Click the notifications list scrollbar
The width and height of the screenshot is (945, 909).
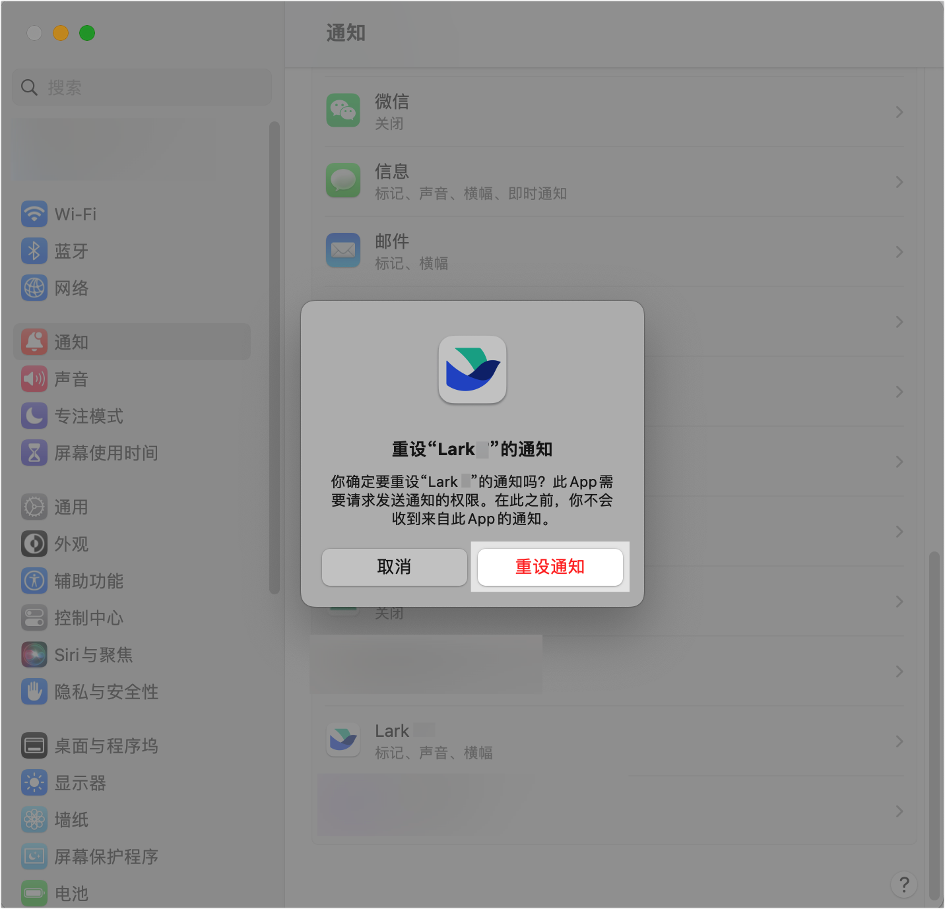point(934,726)
